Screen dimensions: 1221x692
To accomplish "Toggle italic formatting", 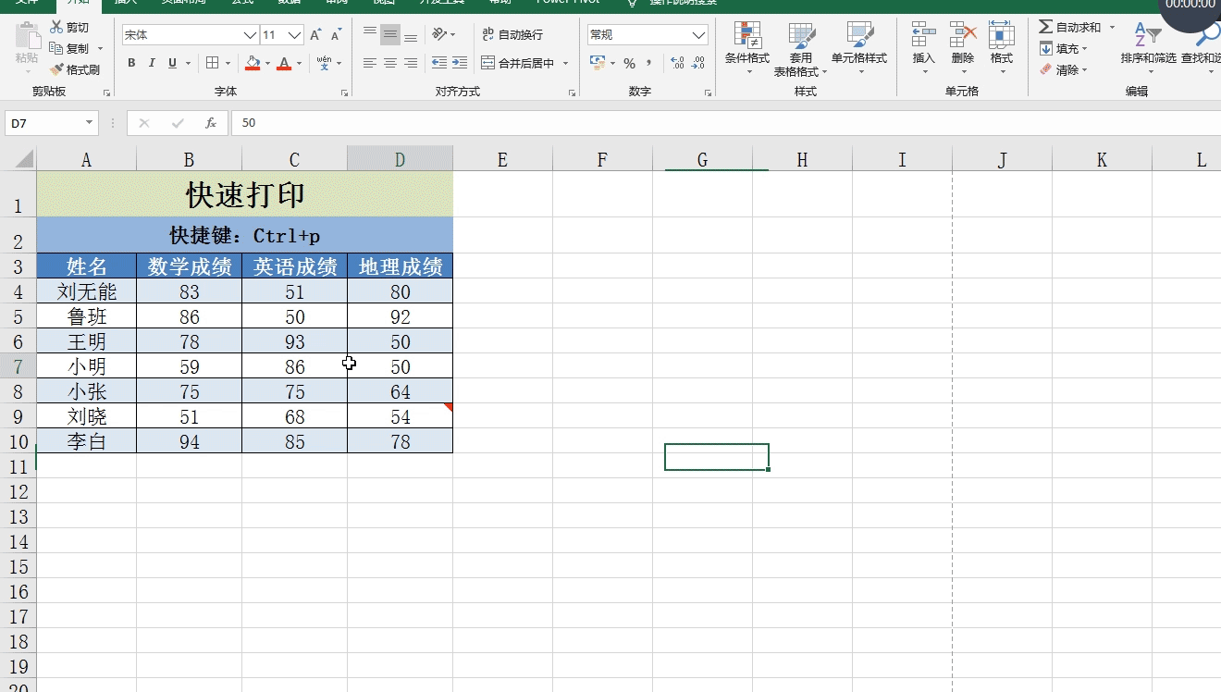I will pyautogui.click(x=152, y=63).
